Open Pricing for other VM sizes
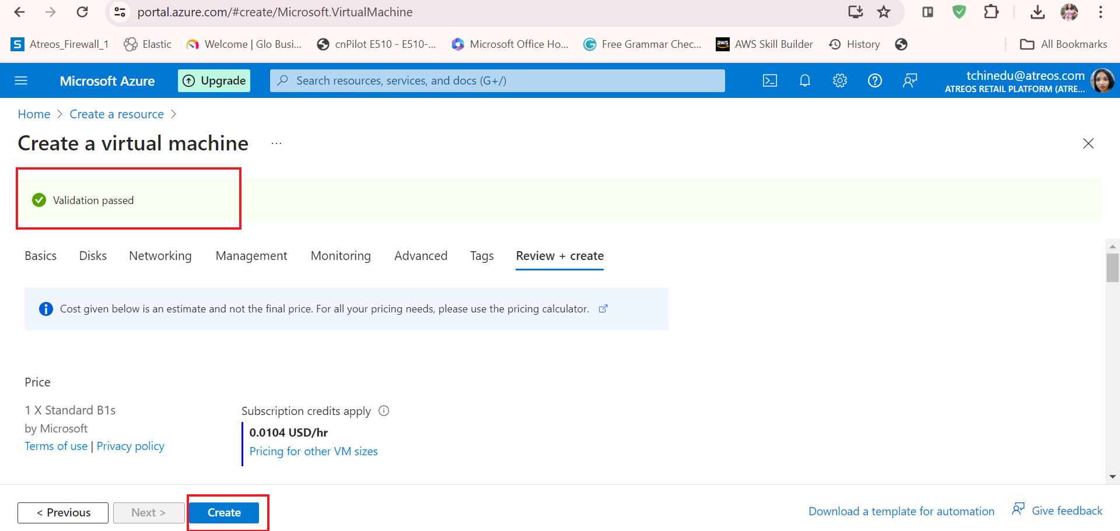This screenshot has width=1120, height=531. click(313, 451)
